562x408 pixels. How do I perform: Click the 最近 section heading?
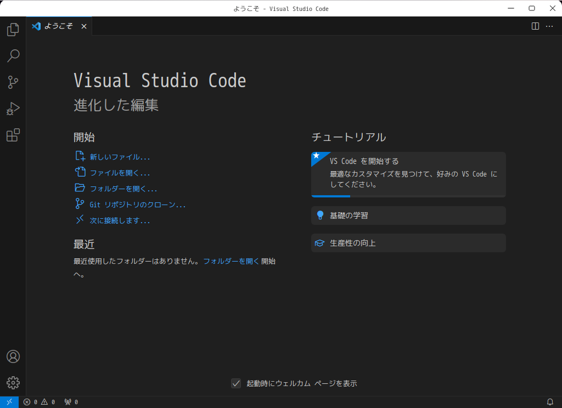[84, 244]
